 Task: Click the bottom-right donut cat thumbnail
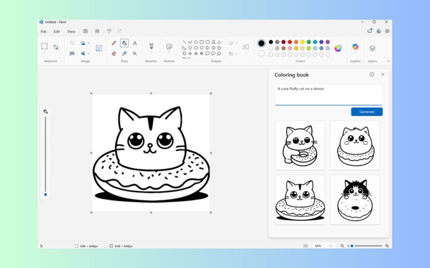[354, 199]
